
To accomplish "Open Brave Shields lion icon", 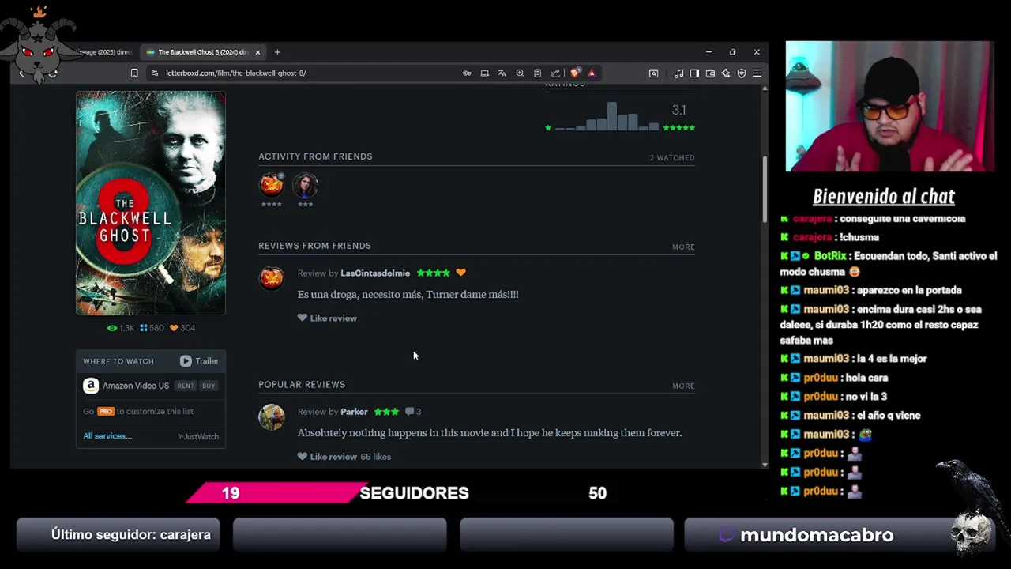I will (575, 73).
